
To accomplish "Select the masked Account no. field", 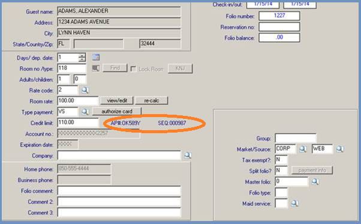I will pyautogui.click(x=98, y=133).
